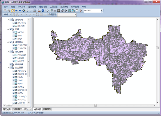Click the pencil edit icon at toolbar end
161x116 pixels.
(81, 10)
